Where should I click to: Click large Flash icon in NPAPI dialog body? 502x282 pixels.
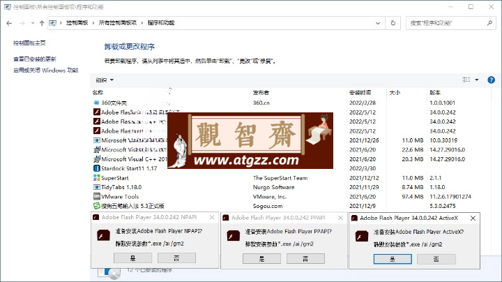(x=103, y=235)
